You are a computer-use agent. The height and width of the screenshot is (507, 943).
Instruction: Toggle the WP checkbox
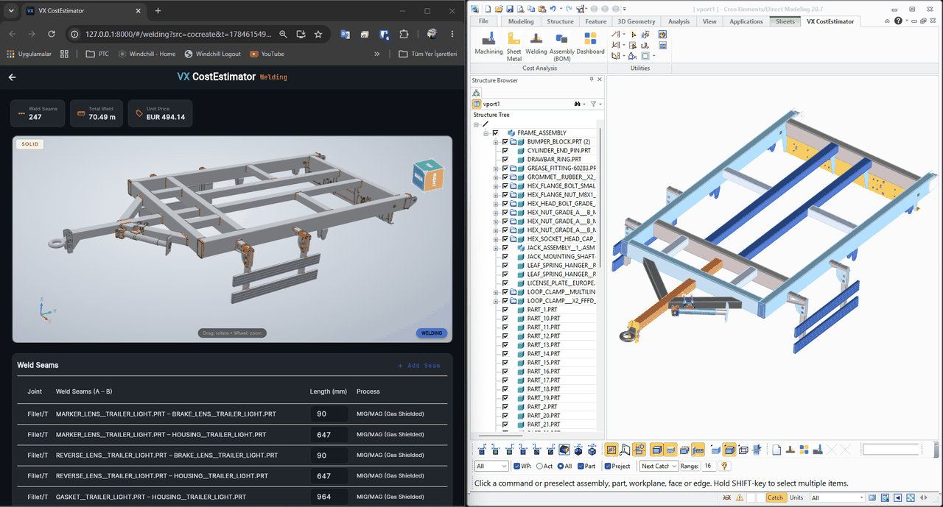tap(516, 466)
